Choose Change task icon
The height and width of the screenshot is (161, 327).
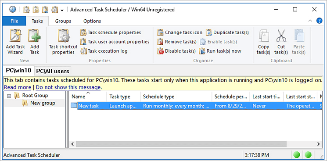click(x=180, y=32)
